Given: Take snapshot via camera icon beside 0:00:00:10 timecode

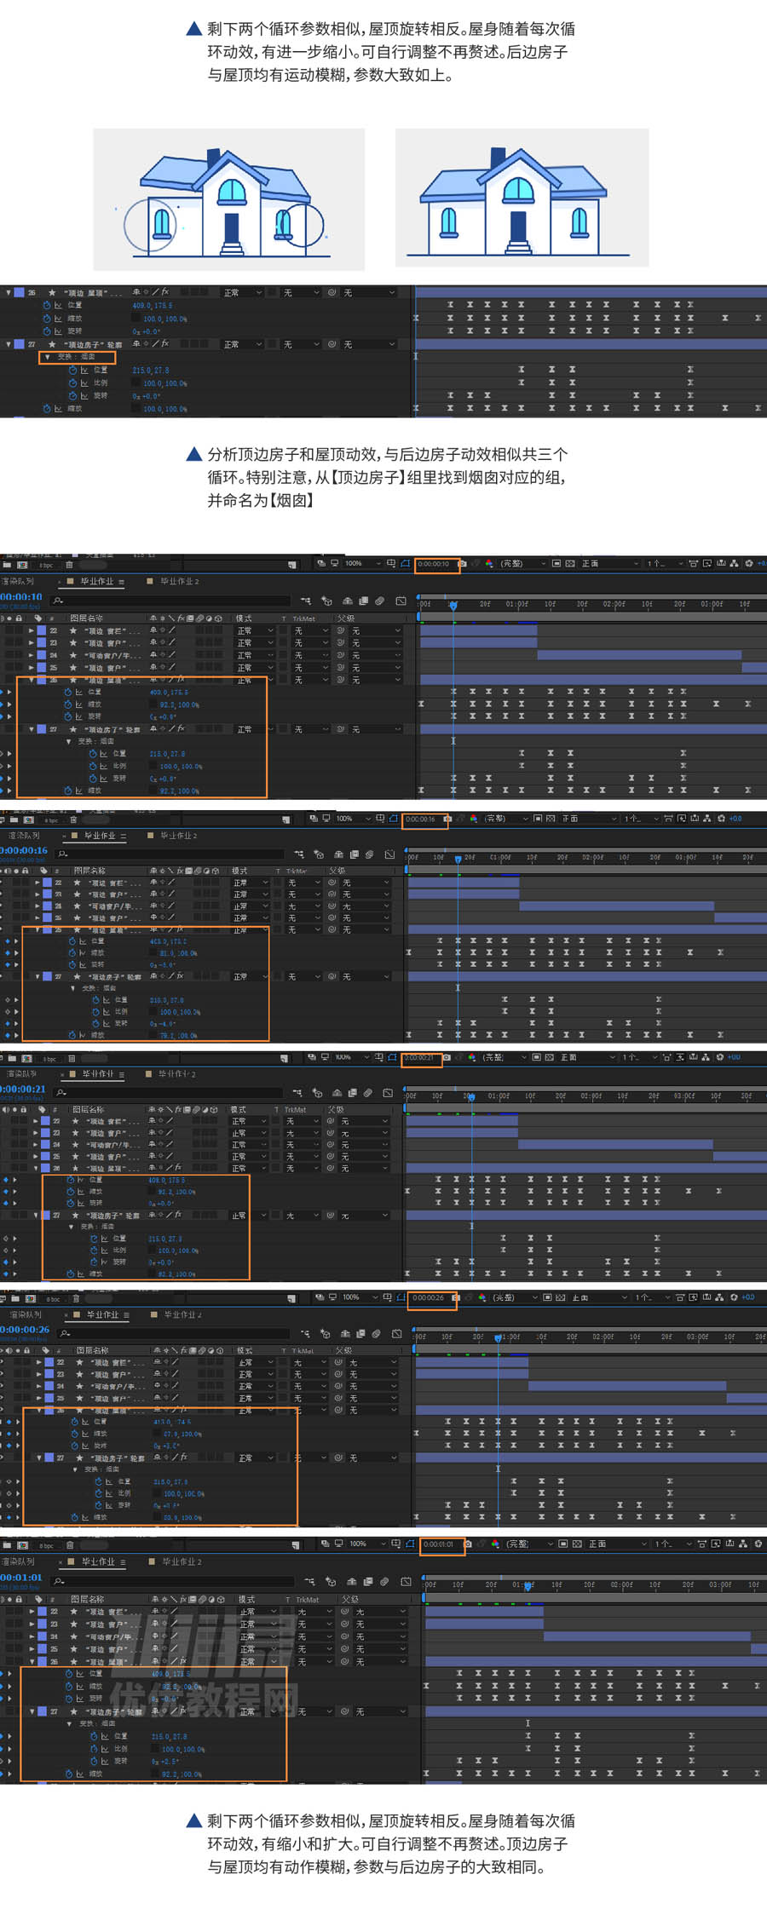Looking at the screenshot, I should click(462, 563).
